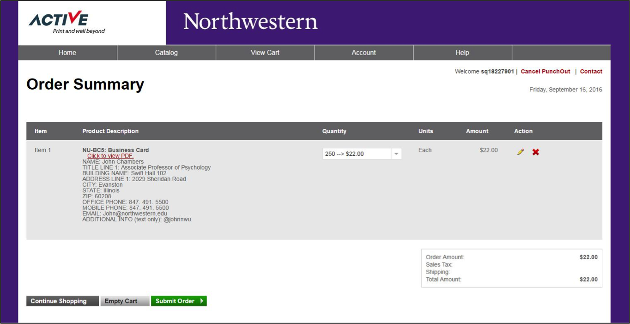Viewport: 630px width, 324px height.
Task: Click the 'TITLE LINE 1: Associate Professor of Psychology' line
Action: (x=146, y=168)
